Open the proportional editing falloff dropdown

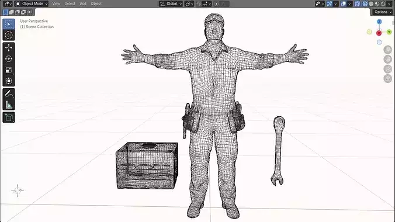click(x=224, y=4)
